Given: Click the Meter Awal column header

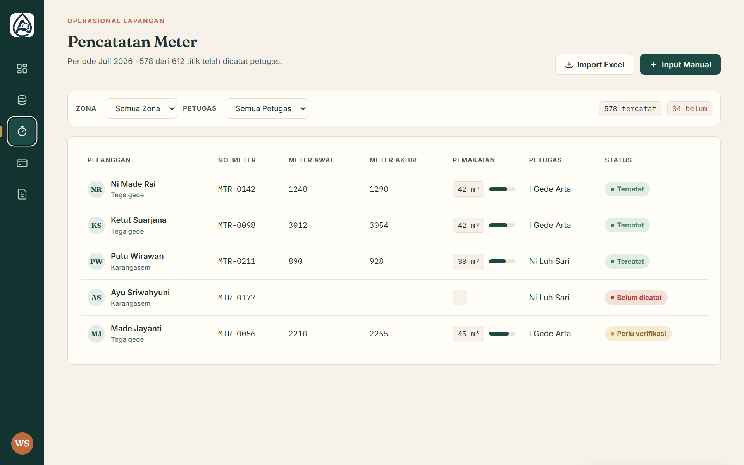Looking at the screenshot, I should coord(311,160).
